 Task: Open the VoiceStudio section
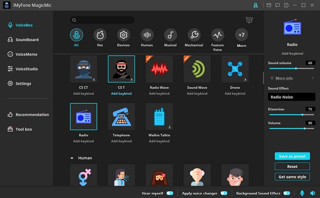(23, 69)
